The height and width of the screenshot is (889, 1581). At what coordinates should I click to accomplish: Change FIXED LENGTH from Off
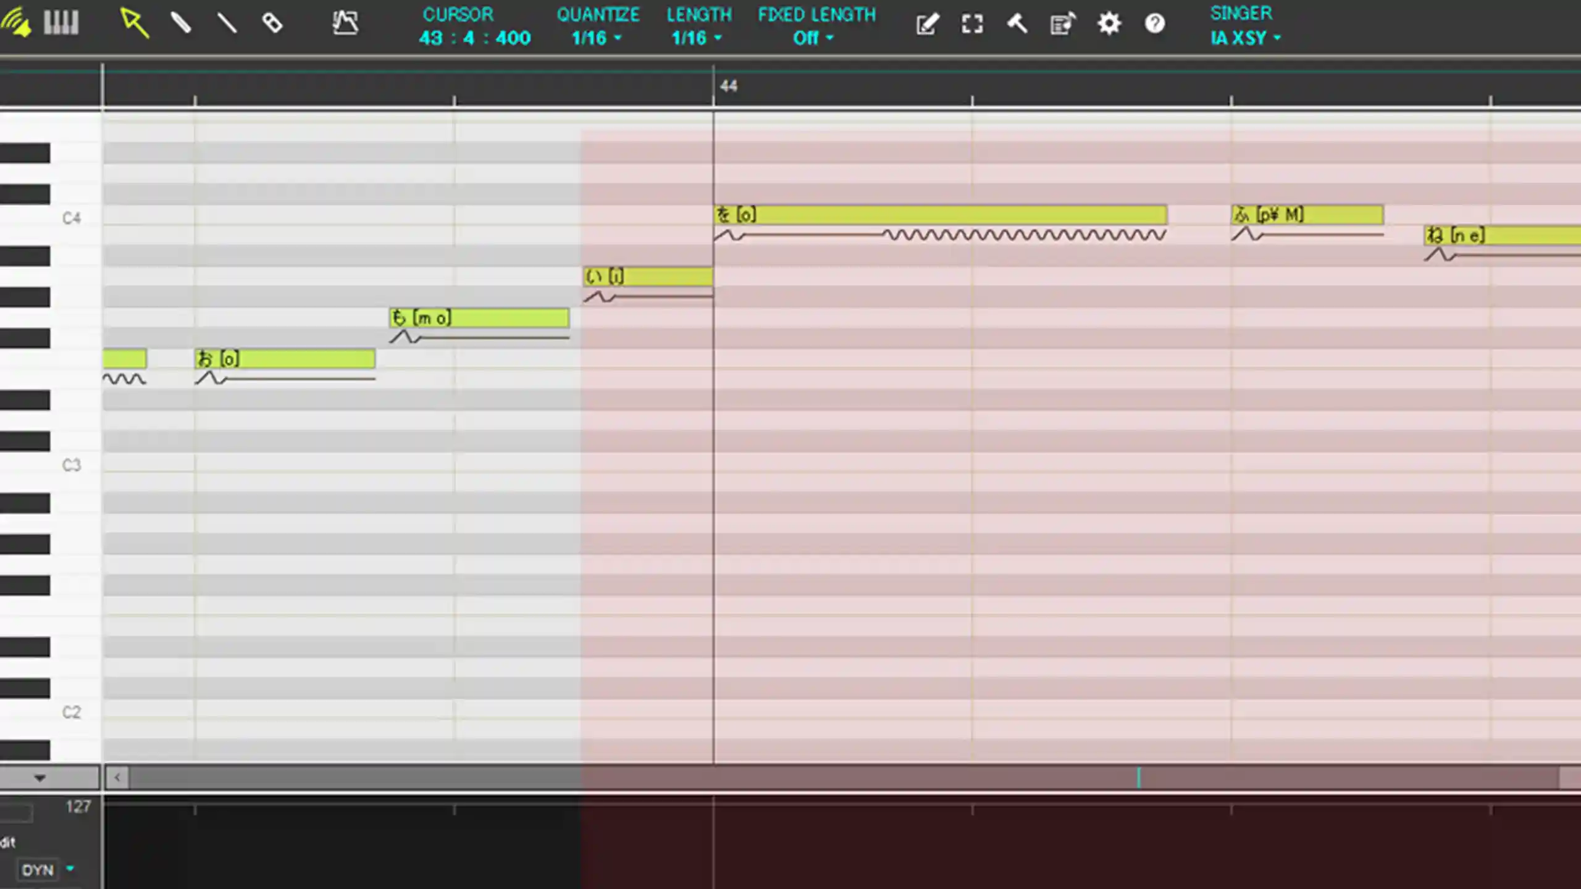(x=812, y=38)
